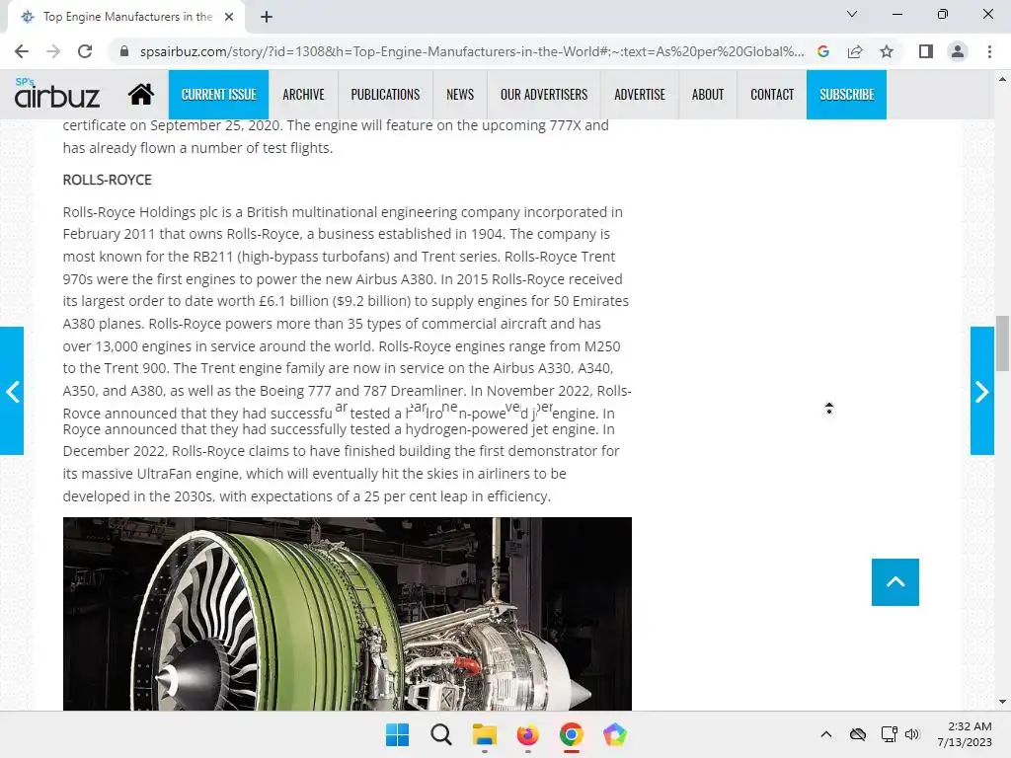Open the Current Issue menu item
Screen dimensions: 1011x758
[x=218, y=94]
